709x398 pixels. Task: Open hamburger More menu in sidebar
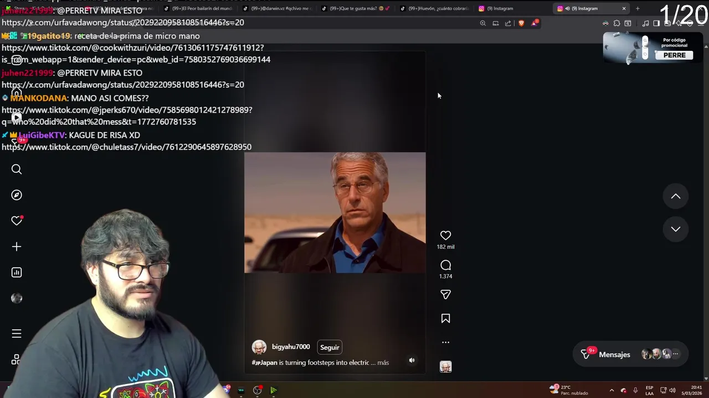pyautogui.click(x=17, y=333)
